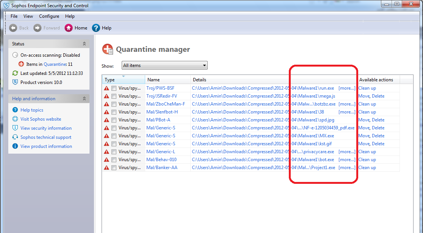Click the Back arrow icon
The width and height of the screenshot is (423, 233).
pyautogui.click(x=13, y=28)
